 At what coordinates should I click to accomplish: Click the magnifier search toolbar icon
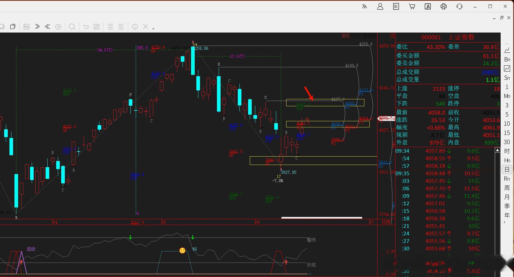coord(72,27)
